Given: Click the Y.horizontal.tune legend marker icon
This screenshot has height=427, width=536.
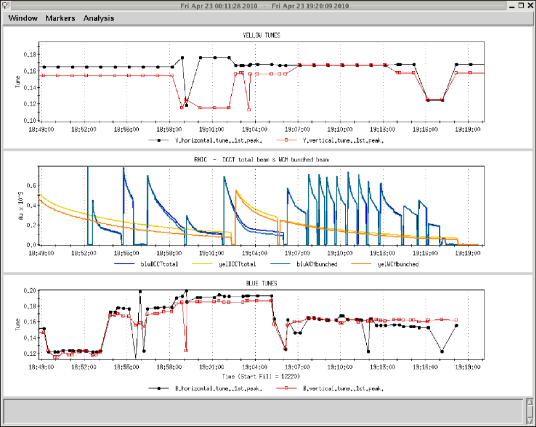Looking at the screenshot, I should coord(158,140).
